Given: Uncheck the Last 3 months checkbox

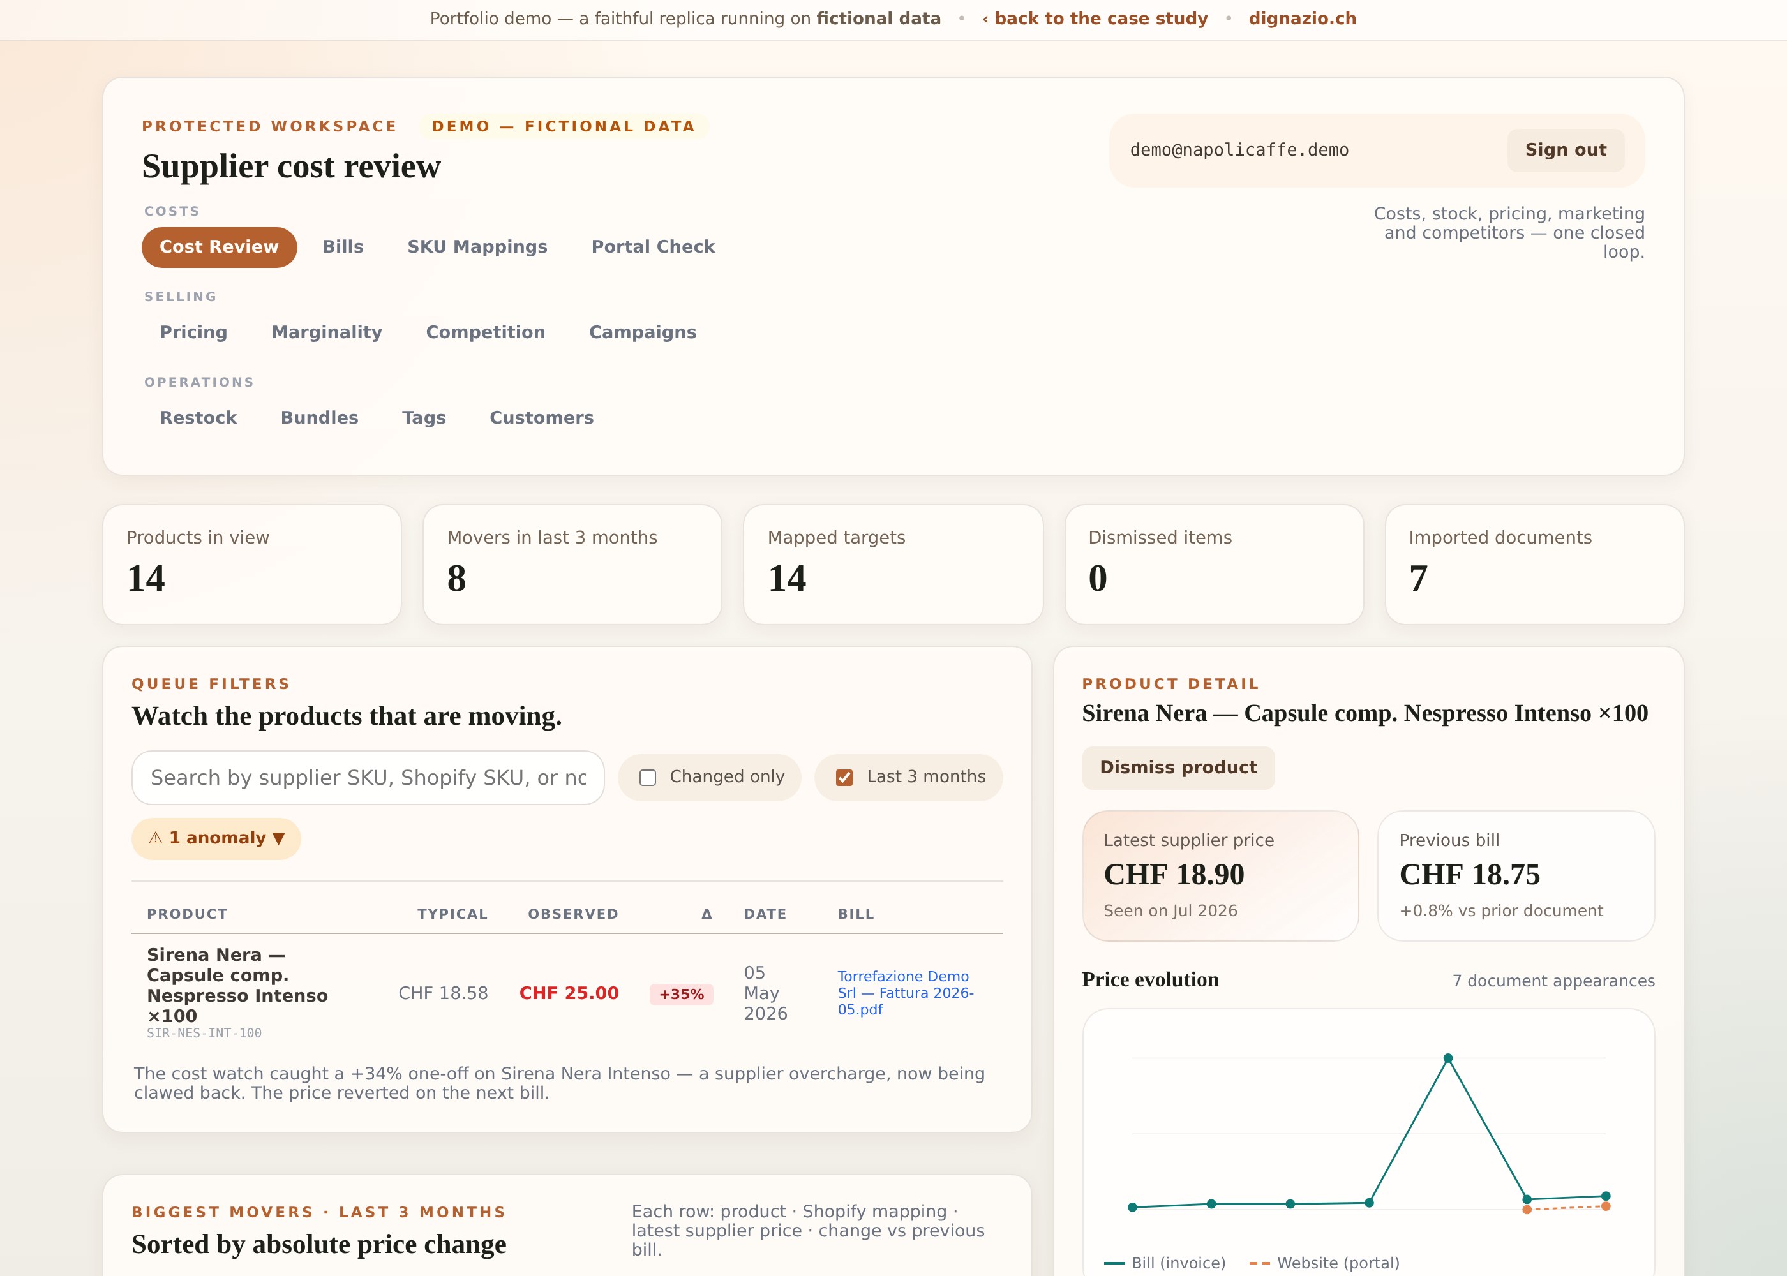Looking at the screenshot, I should click(x=844, y=778).
